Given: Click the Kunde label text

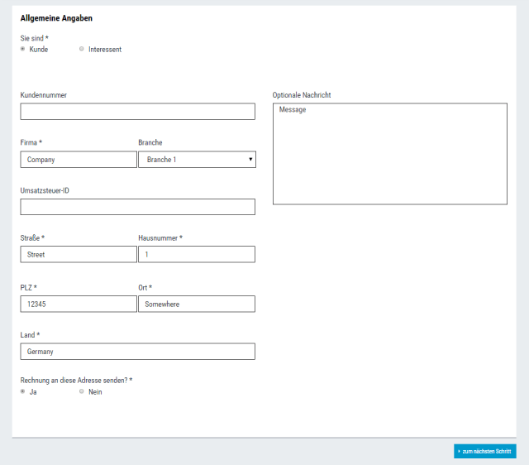Looking at the screenshot, I should pos(39,50).
